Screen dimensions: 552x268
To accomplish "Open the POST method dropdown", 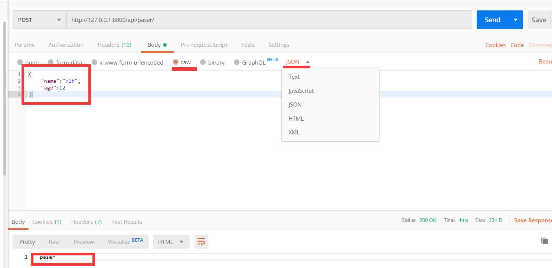I will (x=40, y=20).
